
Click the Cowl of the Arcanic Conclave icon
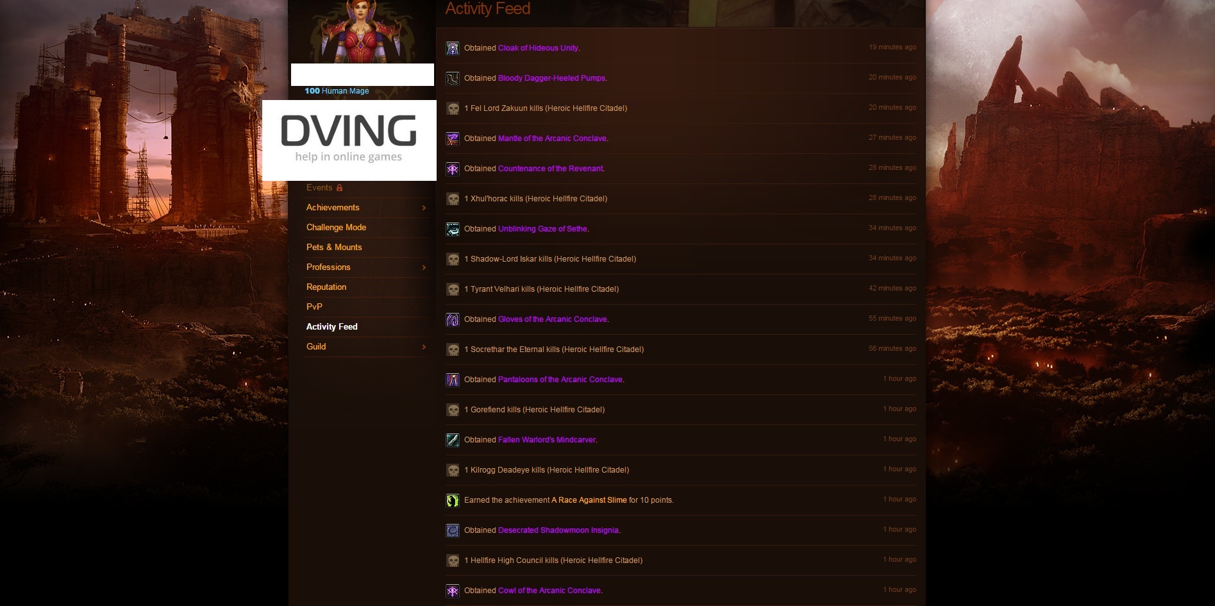tap(453, 591)
